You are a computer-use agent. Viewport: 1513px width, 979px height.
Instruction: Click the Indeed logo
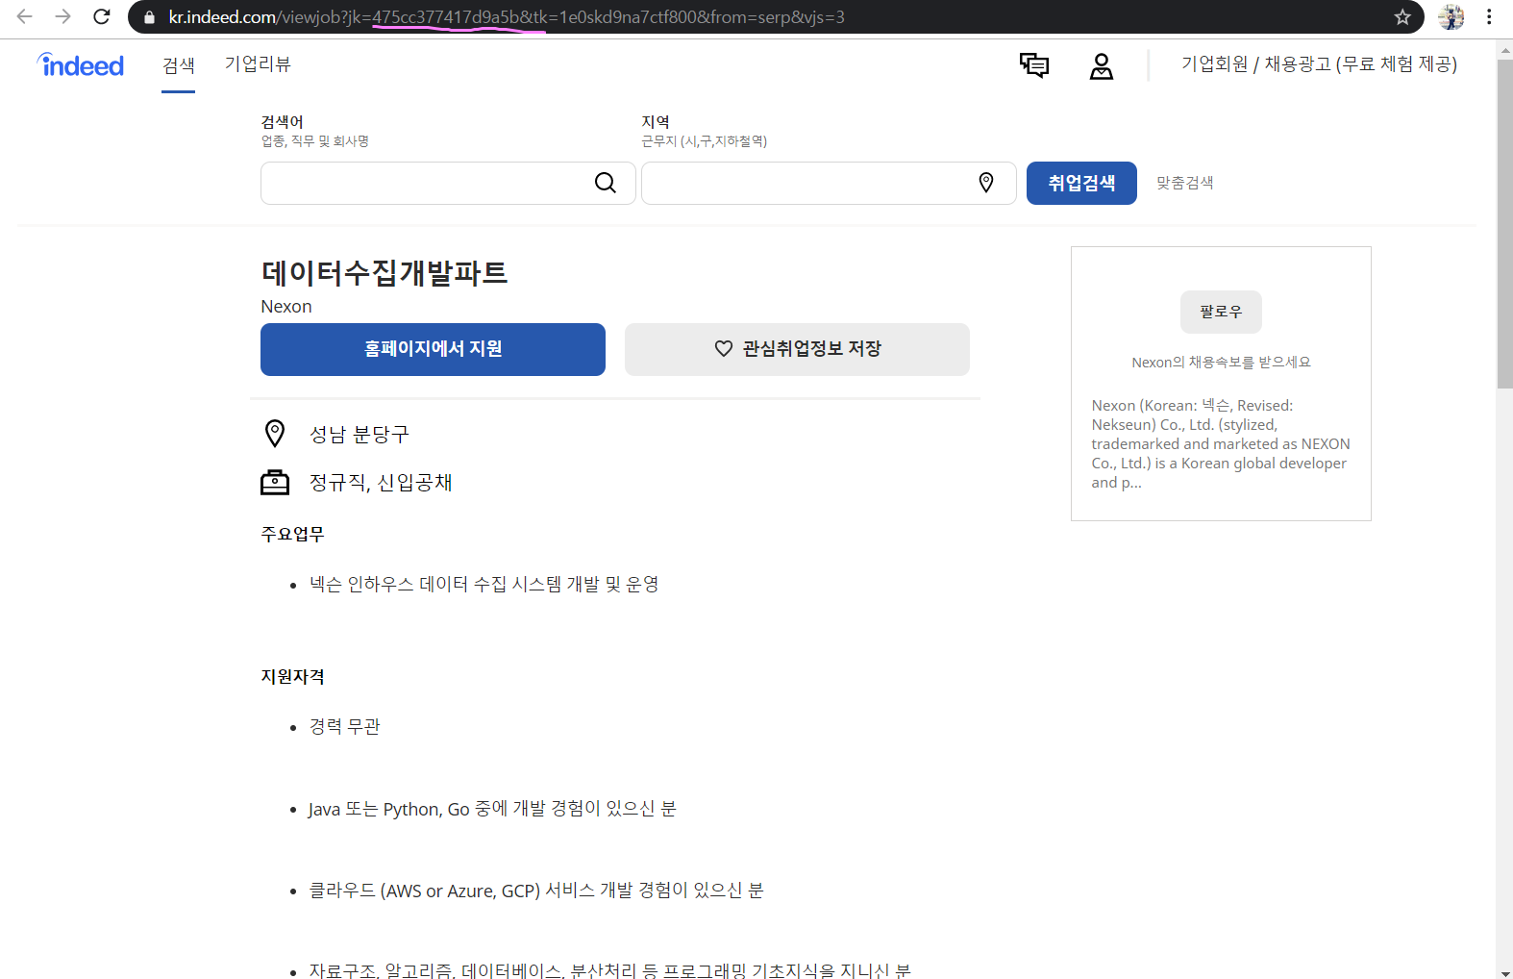click(x=81, y=64)
